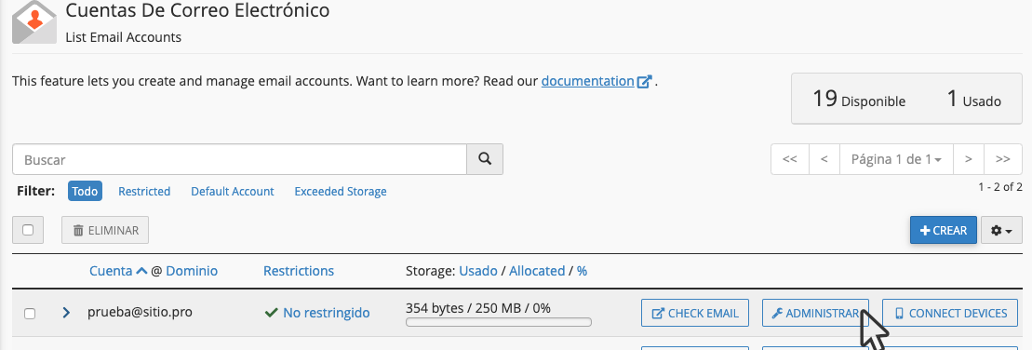Click the storage usage progress bar
The height and width of the screenshot is (350, 1032).
[x=498, y=322]
